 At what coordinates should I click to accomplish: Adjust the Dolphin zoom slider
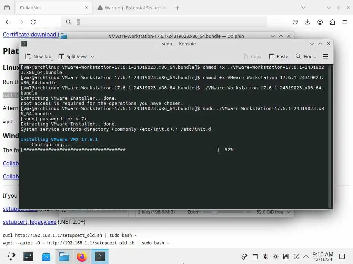pyautogui.click(x=227, y=212)
